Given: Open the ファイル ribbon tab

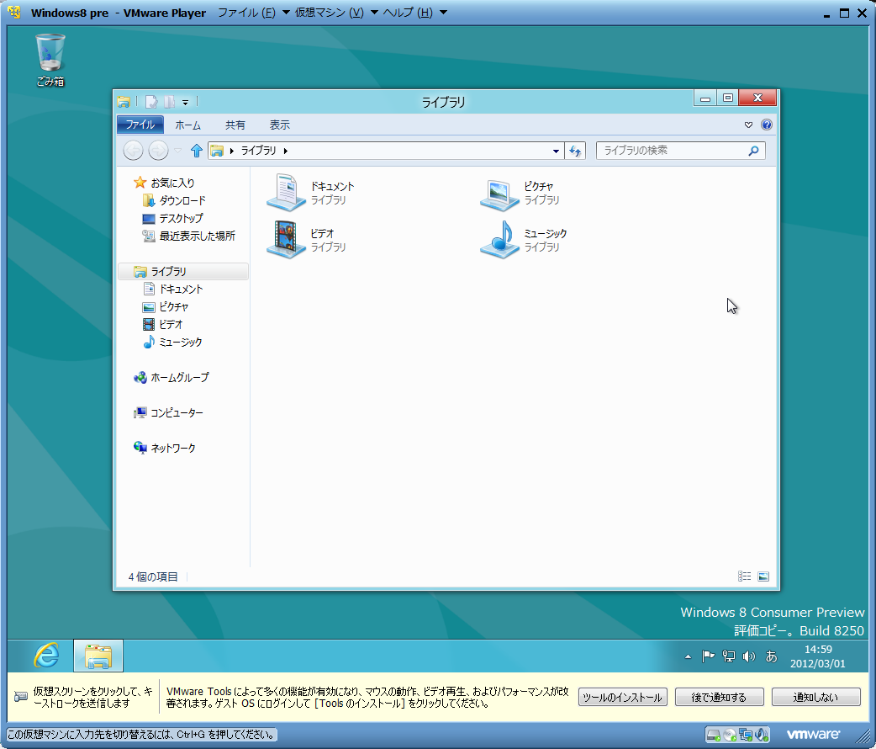Looking at the screenshot, I should tap(140, 125).
